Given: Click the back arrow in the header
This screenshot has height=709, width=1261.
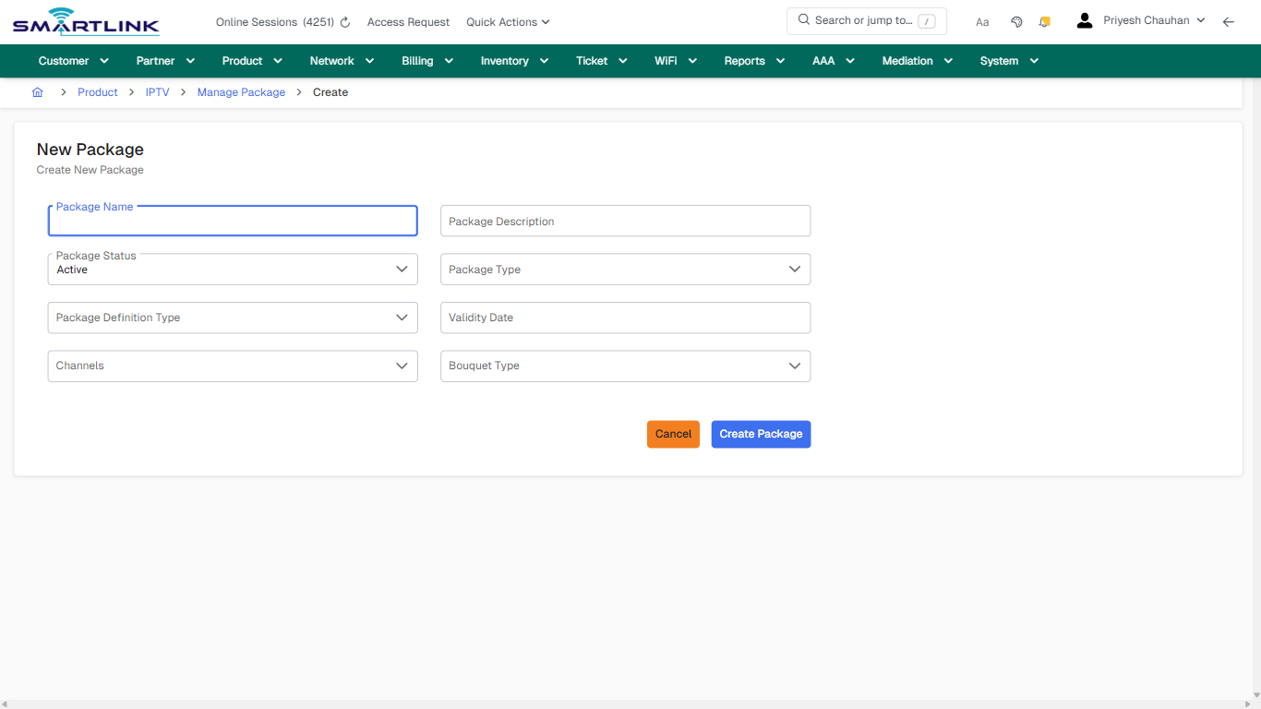Looking at the screenshot, I should coord(1229,21).
